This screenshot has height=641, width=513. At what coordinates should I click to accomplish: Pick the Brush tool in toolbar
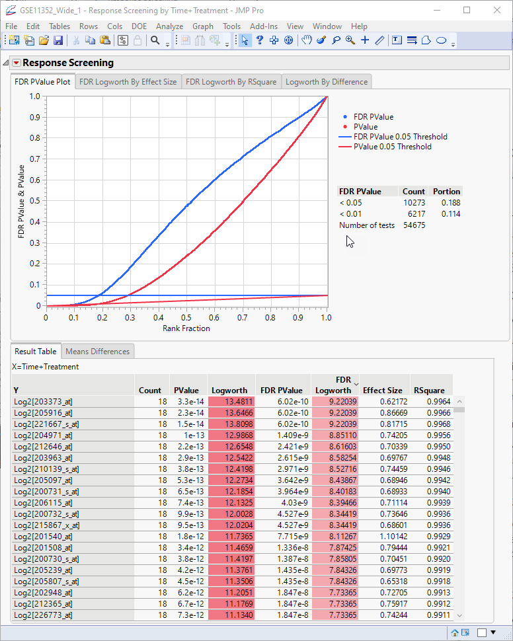321,40
